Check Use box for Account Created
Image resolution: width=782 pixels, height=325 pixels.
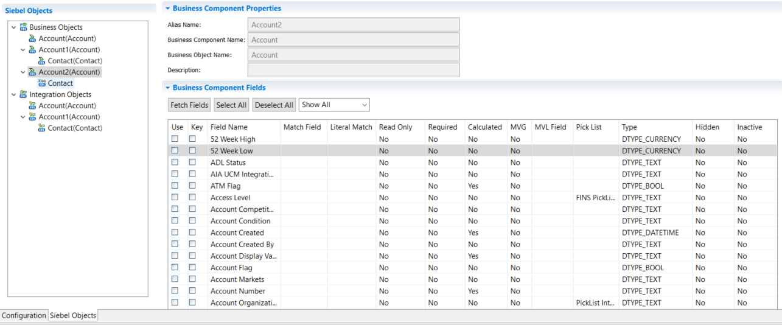point(175,232)
